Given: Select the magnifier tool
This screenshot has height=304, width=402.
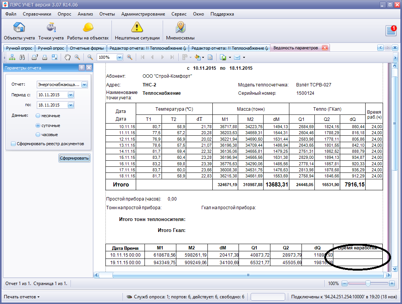Looking at the screenshot, I should pyautogui.click(x=77, y=57).
